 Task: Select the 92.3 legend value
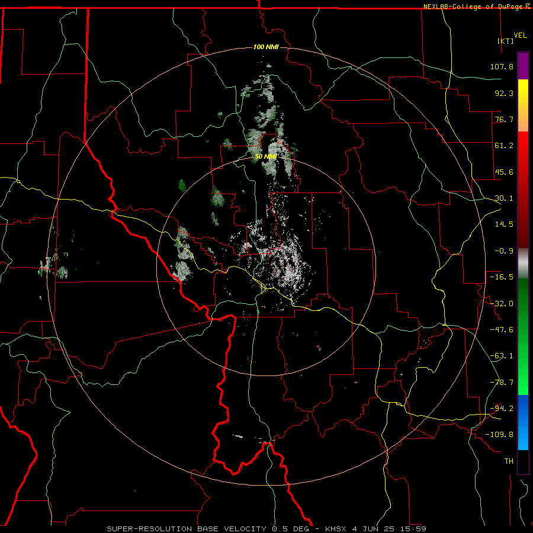(504, 93)
